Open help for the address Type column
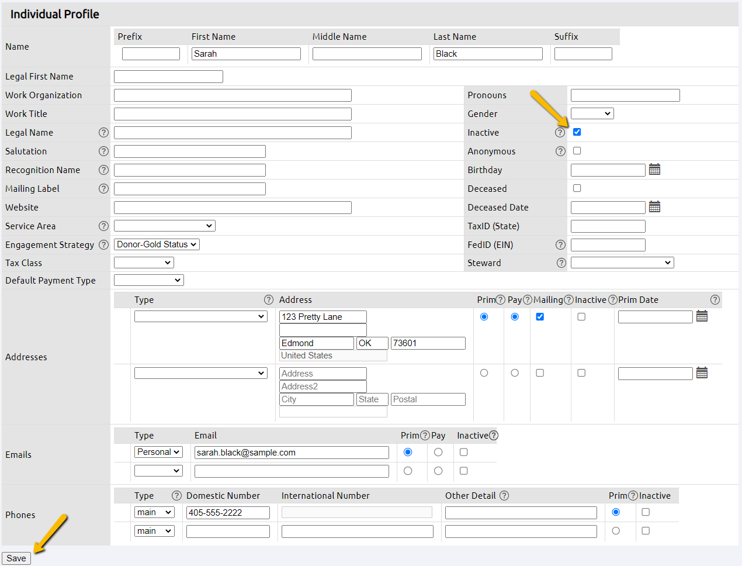The height and width of the screenshot is (566, 742). [x=269, y=299]
